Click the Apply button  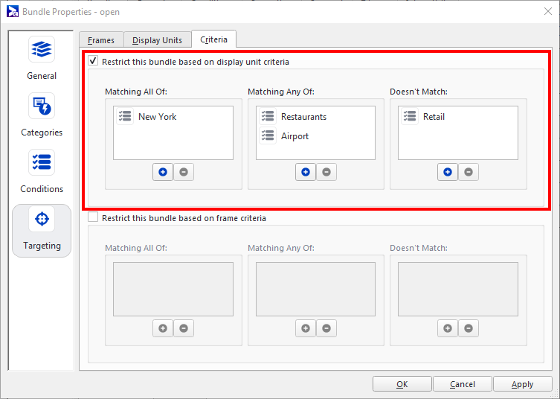pos(522,384)
